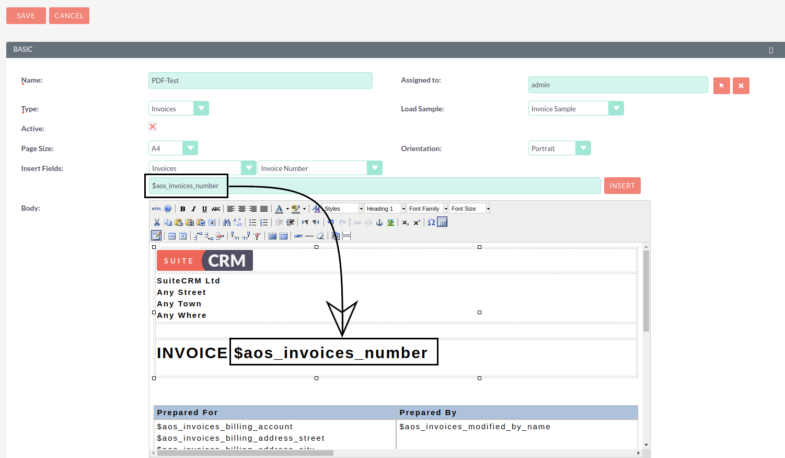Paste as plain text
Viewport: 785px width, 458px height.
[190, 222]
